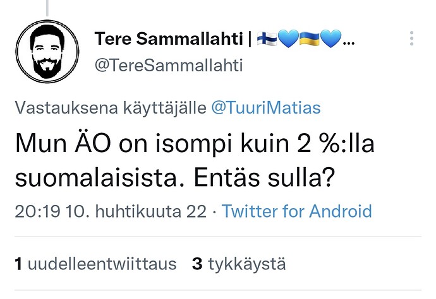Select the tweet text starting Mun ÄO
This screenshot has width=436, height=299.
[x=195, y=160]
